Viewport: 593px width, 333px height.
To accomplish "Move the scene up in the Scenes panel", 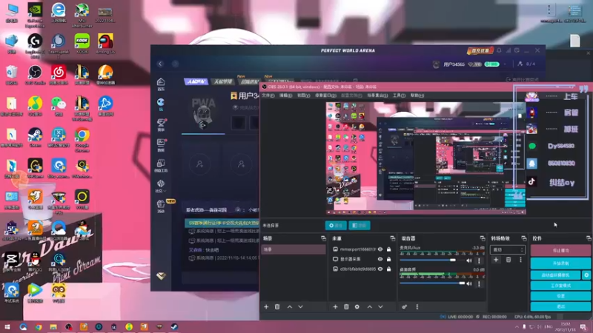I will pos(290,307).
